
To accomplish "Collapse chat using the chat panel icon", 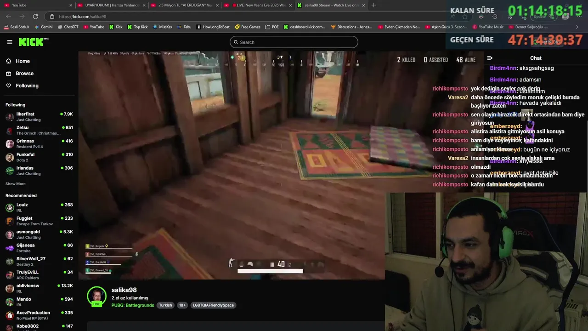I will [490, 58].
